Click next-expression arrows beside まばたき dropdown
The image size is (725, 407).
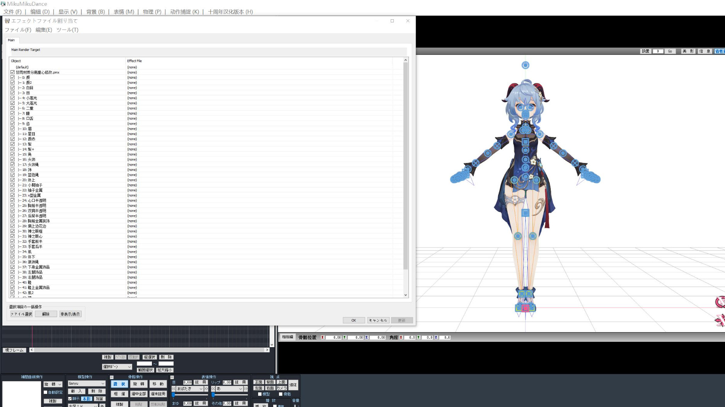[206, 389]
